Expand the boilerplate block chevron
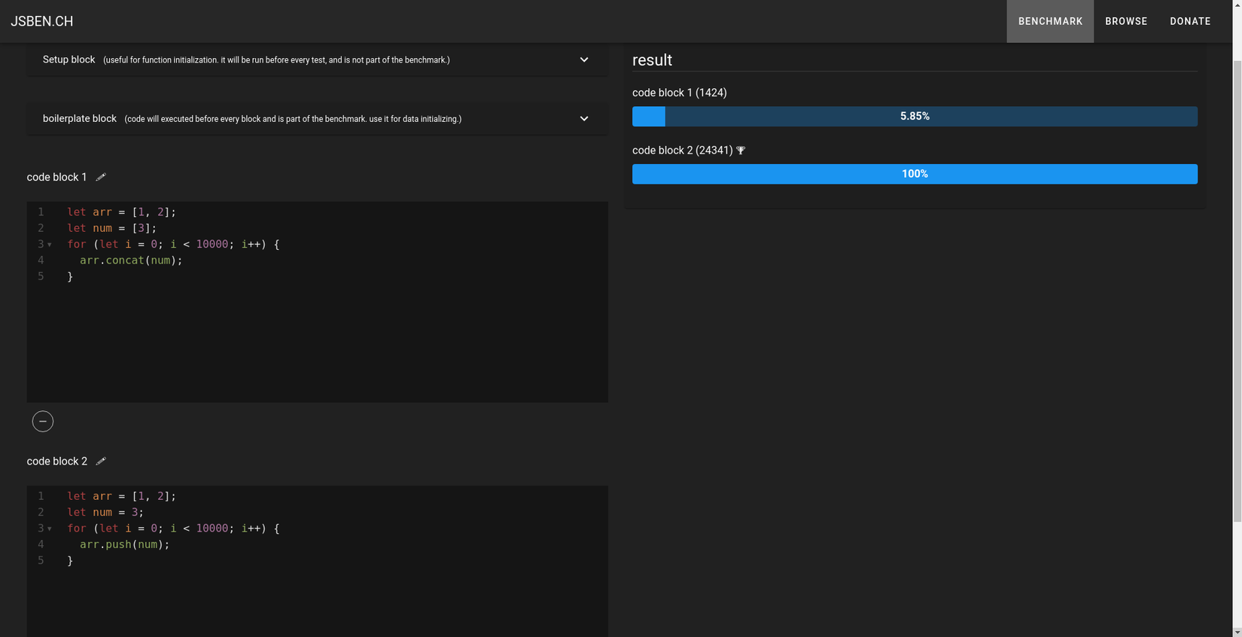Viewport: 1242px width, 637px height. click(584, 118)
